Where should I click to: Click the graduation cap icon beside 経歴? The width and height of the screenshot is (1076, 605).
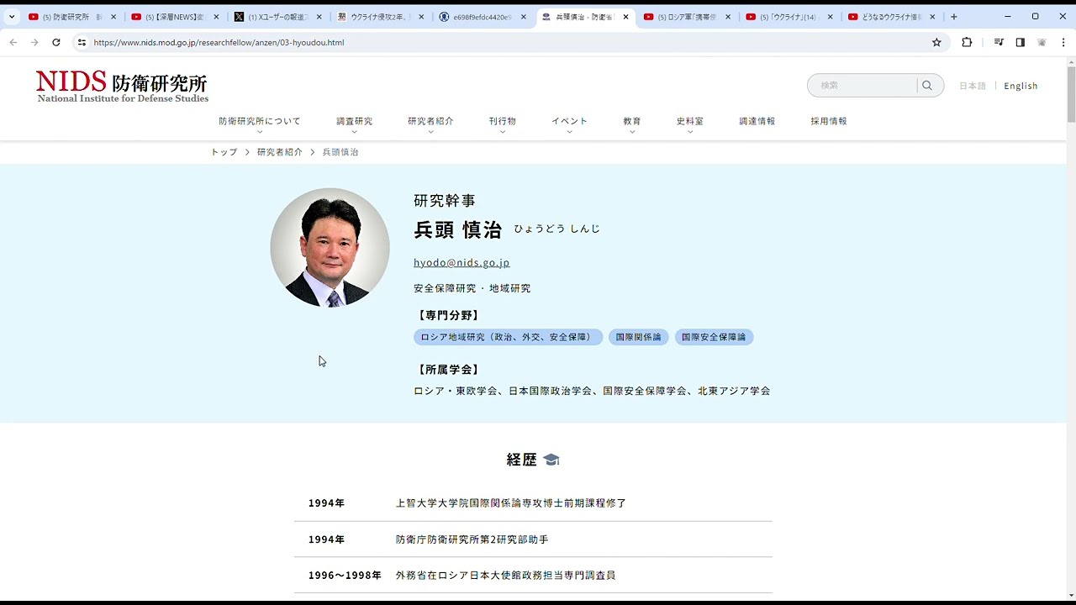click(551, 459)
